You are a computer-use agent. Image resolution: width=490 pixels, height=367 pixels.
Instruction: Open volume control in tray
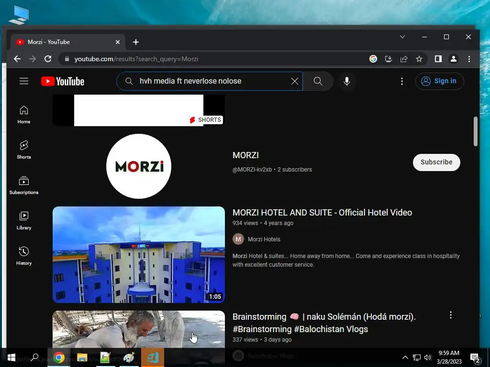(x=428, y=357)
